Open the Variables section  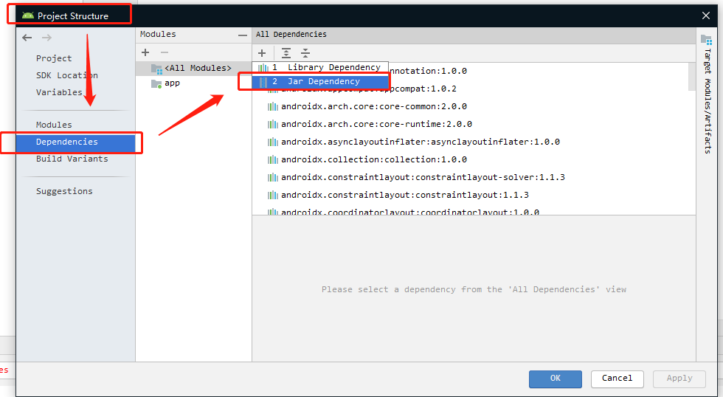[x=59, y=92]
